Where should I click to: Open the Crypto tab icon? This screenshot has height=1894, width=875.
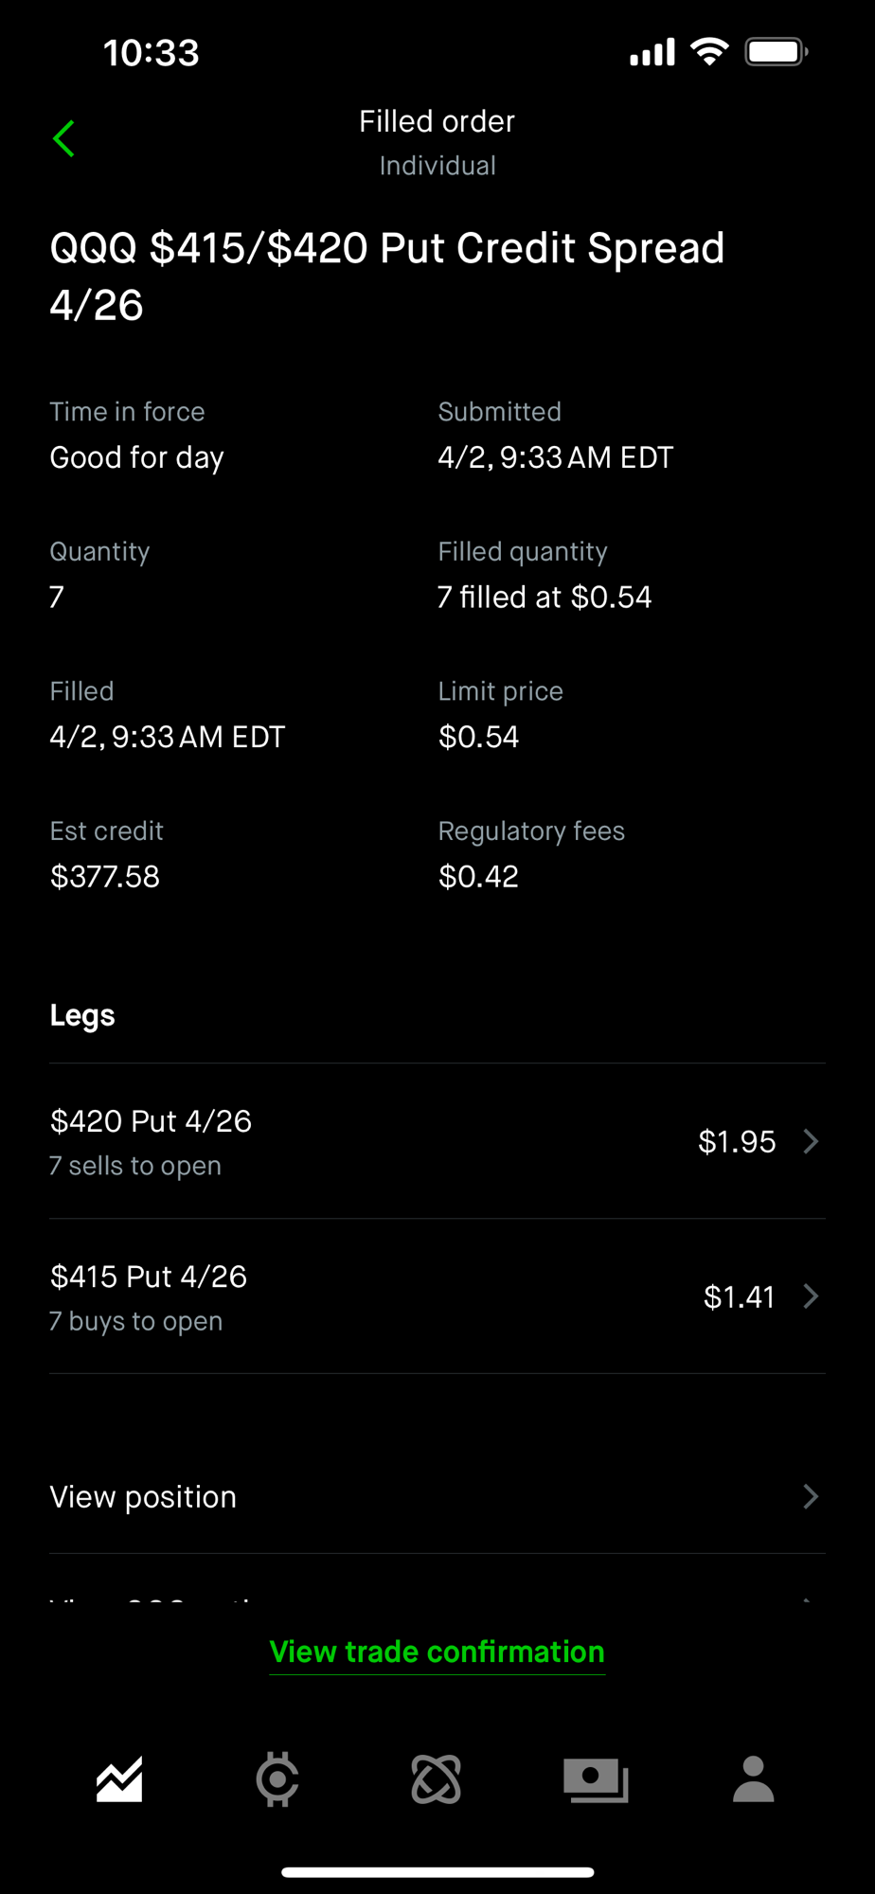(x=277, y=1779)
